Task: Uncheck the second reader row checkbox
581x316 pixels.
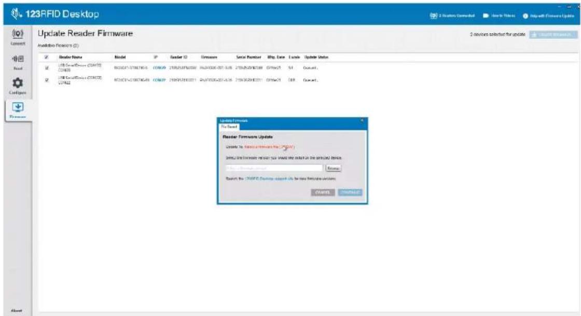Action: (47, 80)
